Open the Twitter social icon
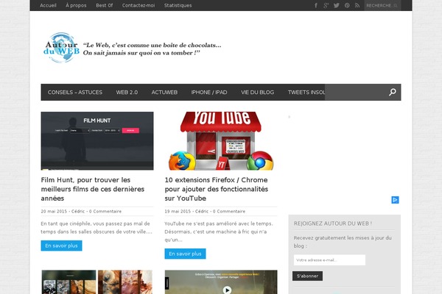442x294 pixels. [337, 5]
